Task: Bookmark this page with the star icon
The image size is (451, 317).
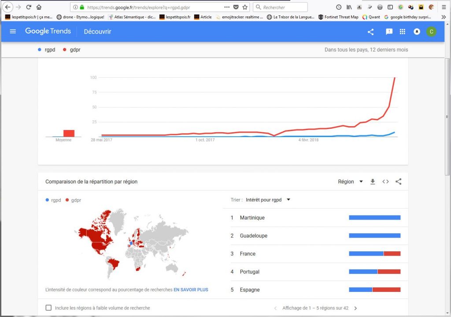Action: [245, 7]
